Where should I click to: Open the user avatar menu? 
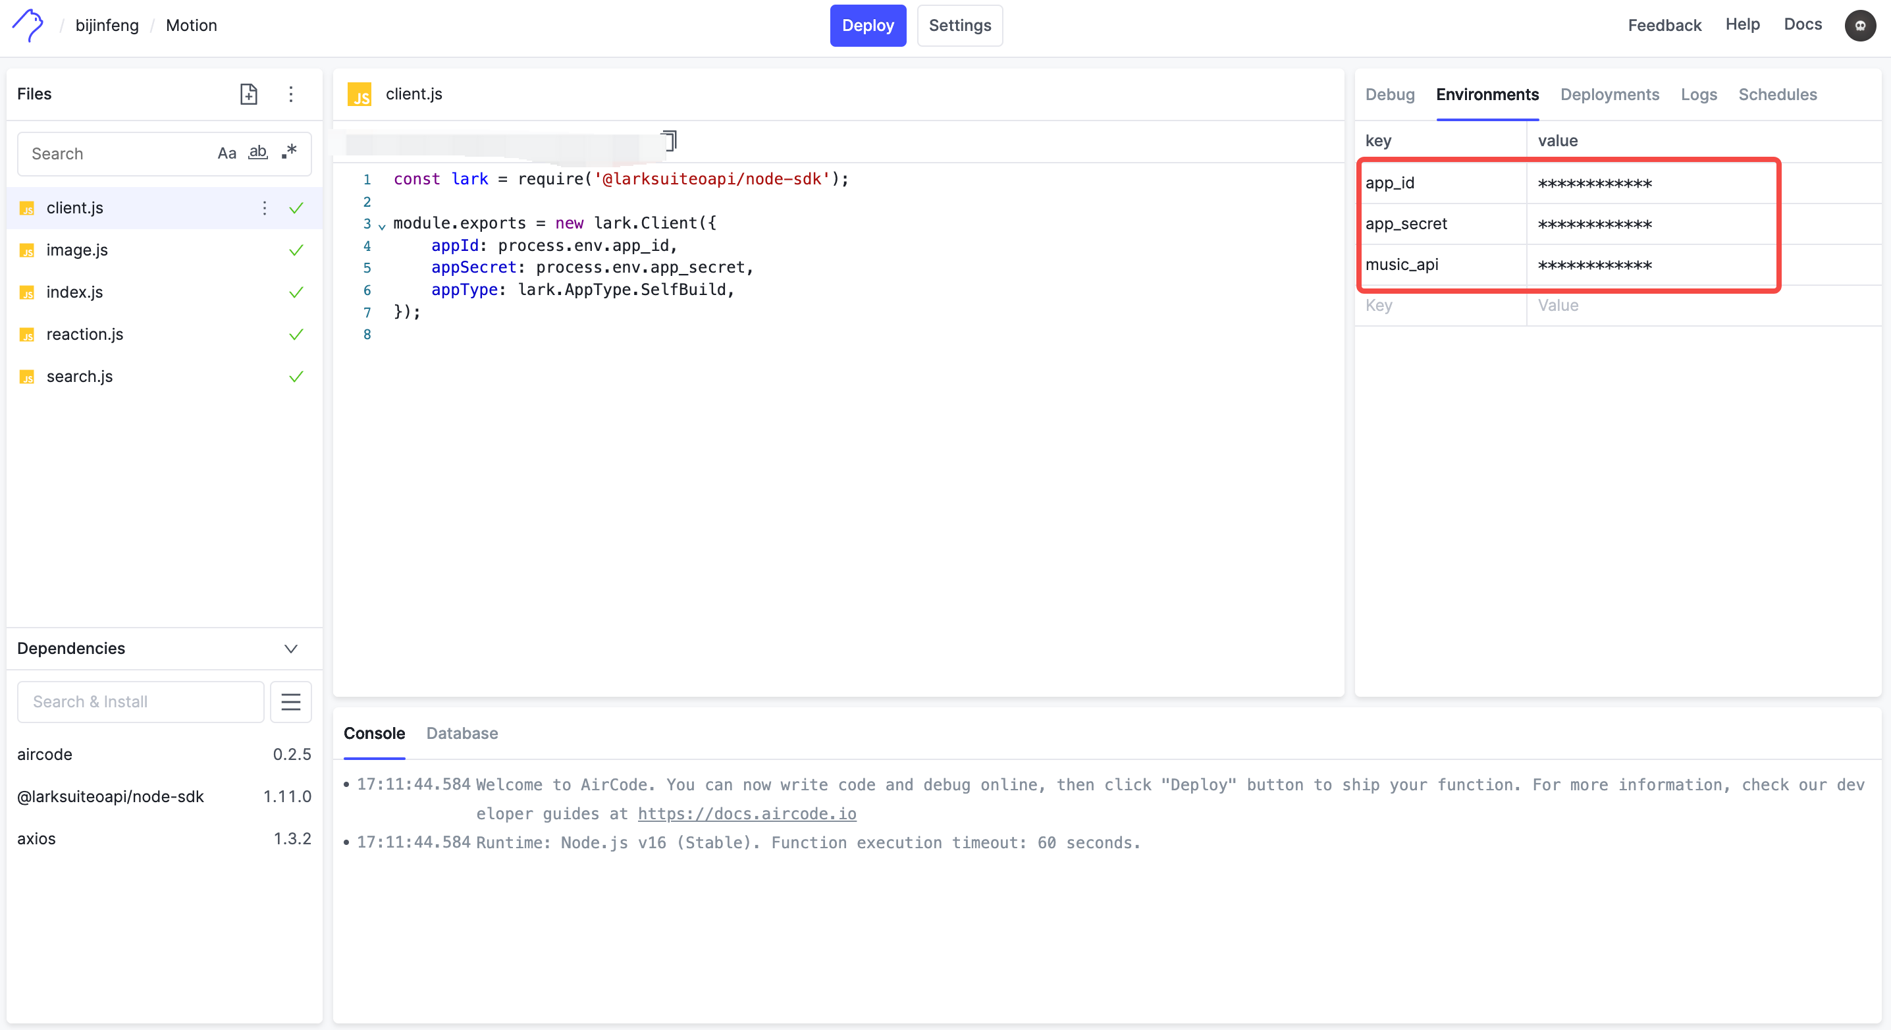[x=1859, y=26]
